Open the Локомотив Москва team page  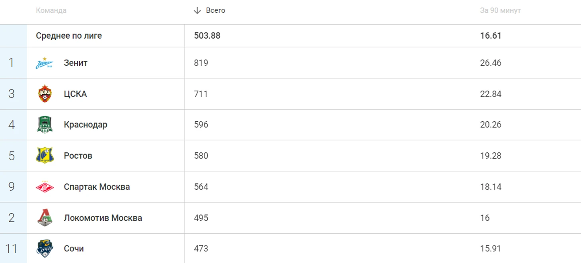[x=103, y=218]
